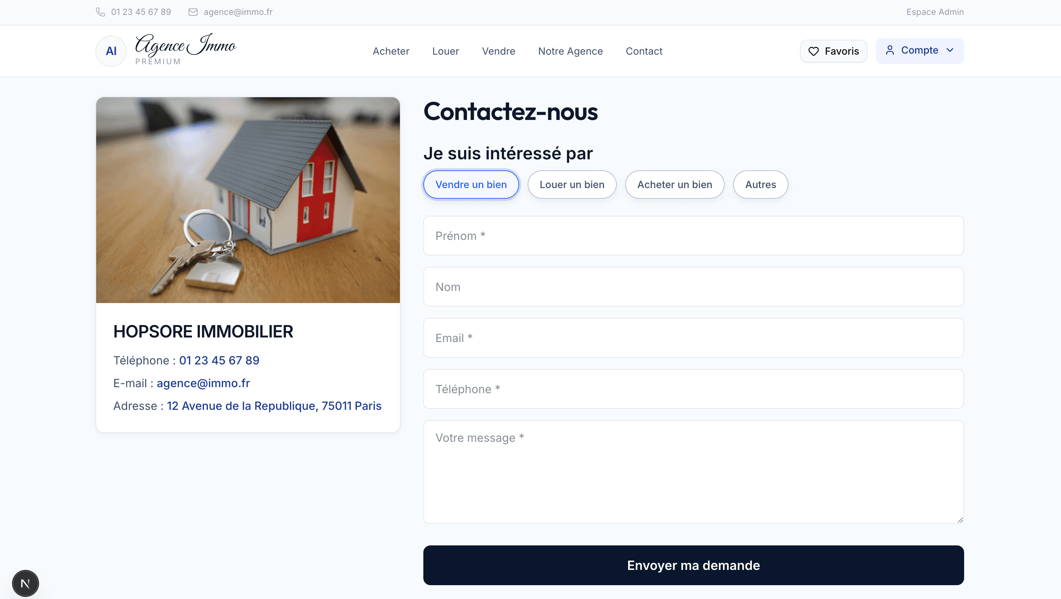
Task: Click the AI agency logo circle
Action: pos(110,51)
